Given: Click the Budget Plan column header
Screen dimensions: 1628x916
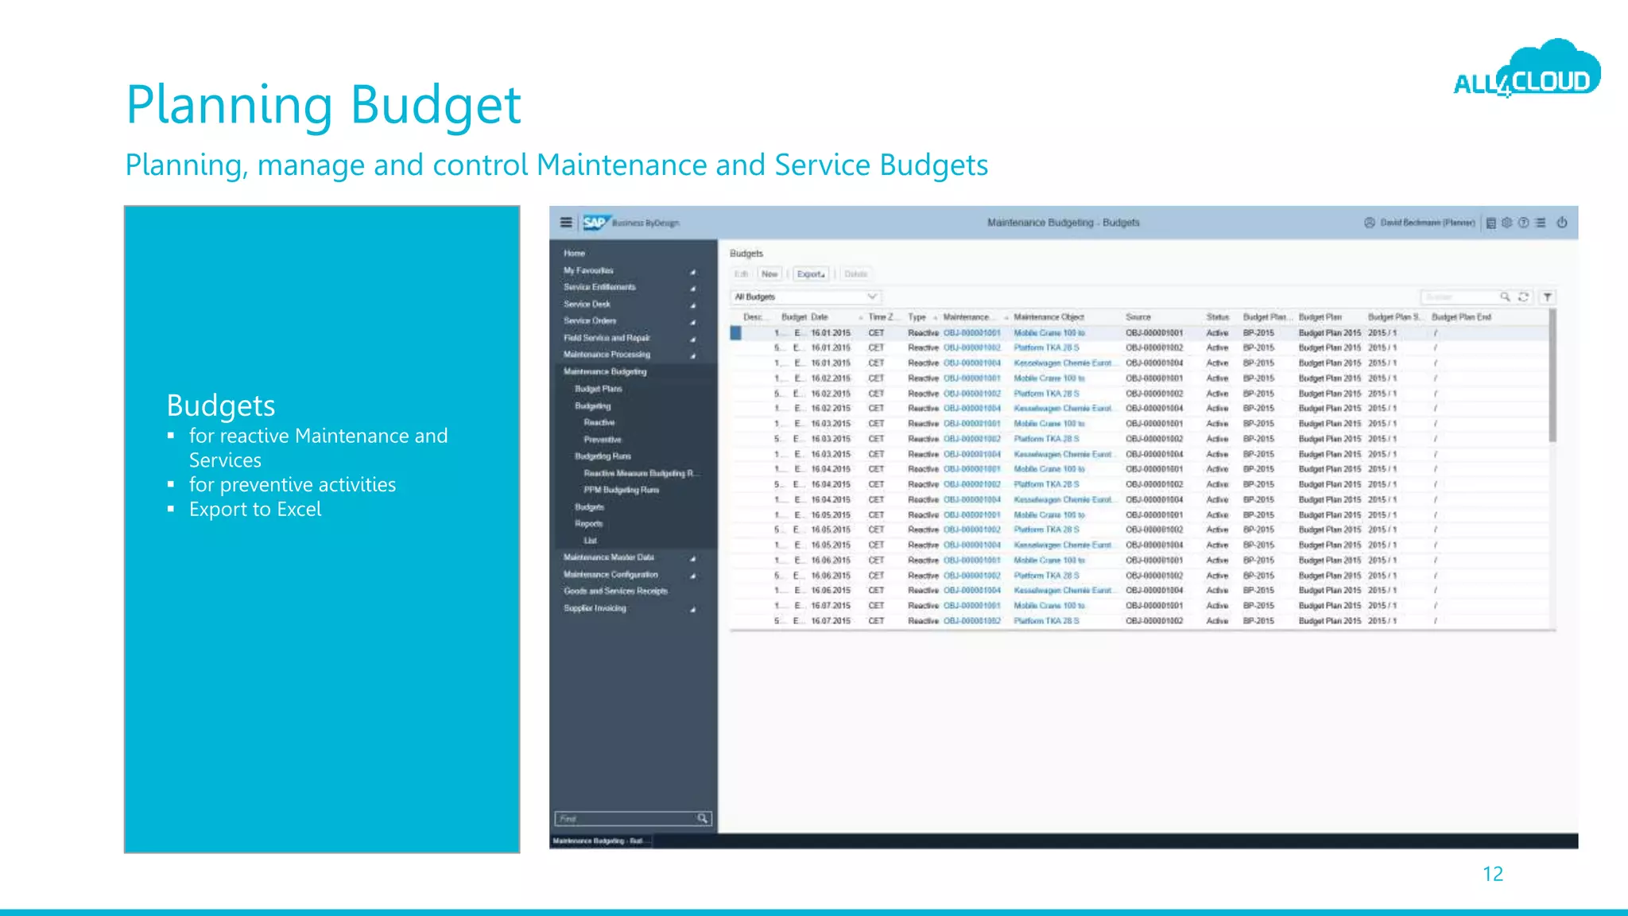Looking at the screenshot, I should (1320, 317).
